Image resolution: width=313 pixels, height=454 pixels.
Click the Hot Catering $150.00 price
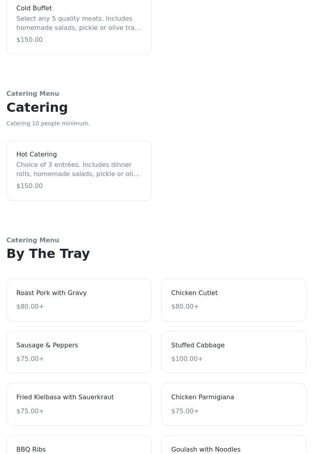(x=30, y=186)
